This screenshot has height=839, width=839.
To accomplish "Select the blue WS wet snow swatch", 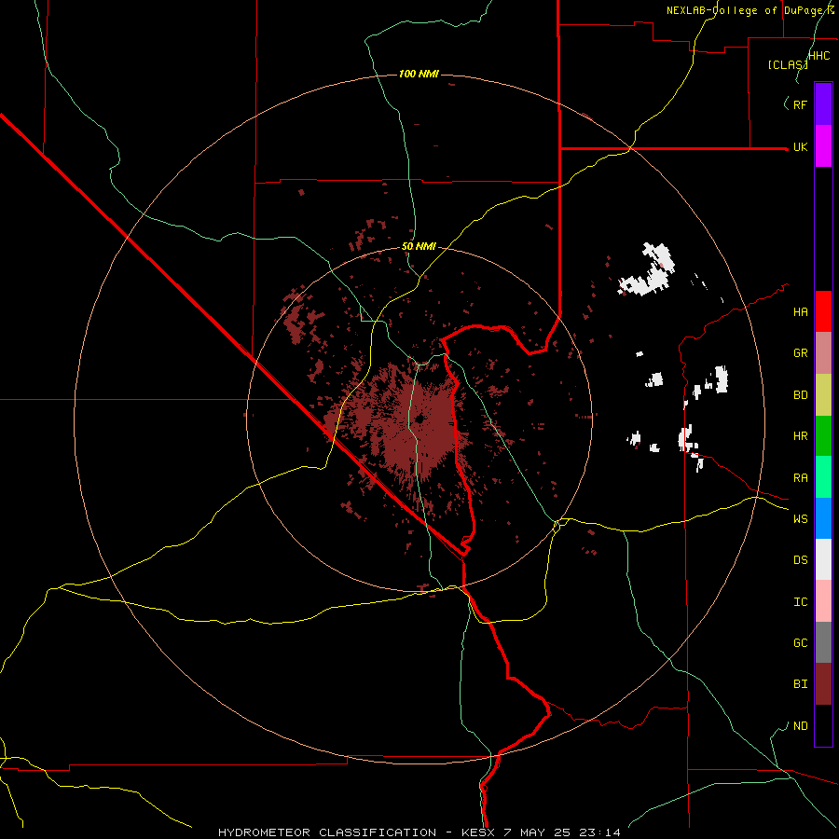I will tap(823, 518).
